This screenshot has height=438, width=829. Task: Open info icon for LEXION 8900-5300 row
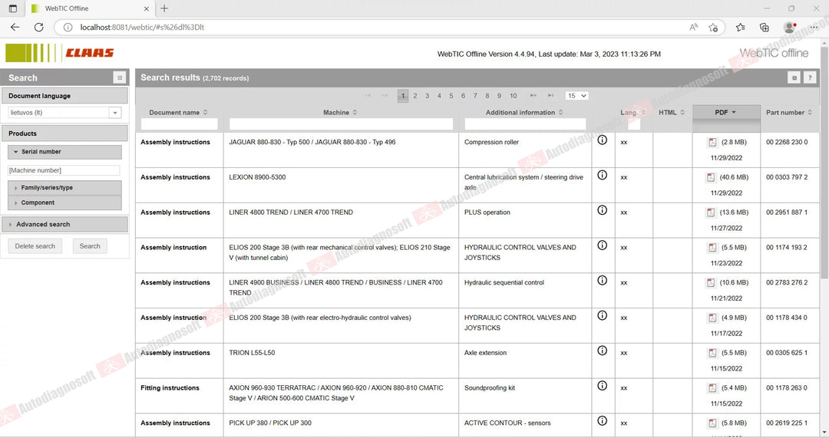603,175
